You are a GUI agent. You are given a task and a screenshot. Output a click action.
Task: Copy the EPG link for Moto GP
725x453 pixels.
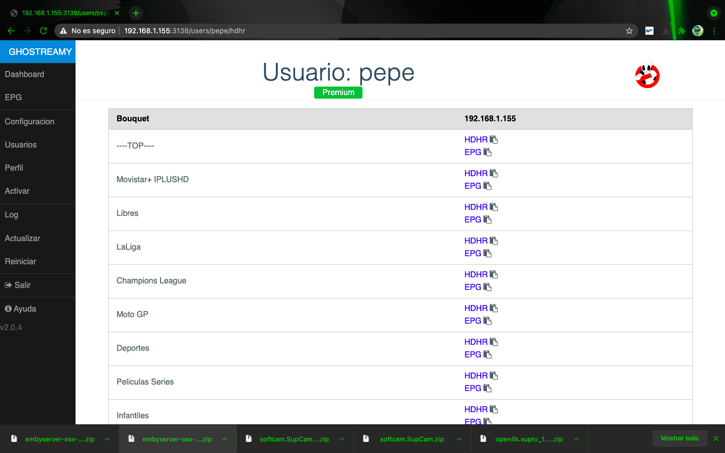(487, 321)
